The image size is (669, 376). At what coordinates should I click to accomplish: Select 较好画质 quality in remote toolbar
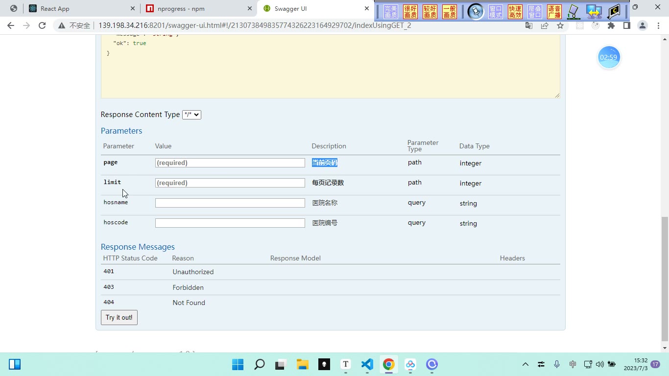tap(430, 12)
